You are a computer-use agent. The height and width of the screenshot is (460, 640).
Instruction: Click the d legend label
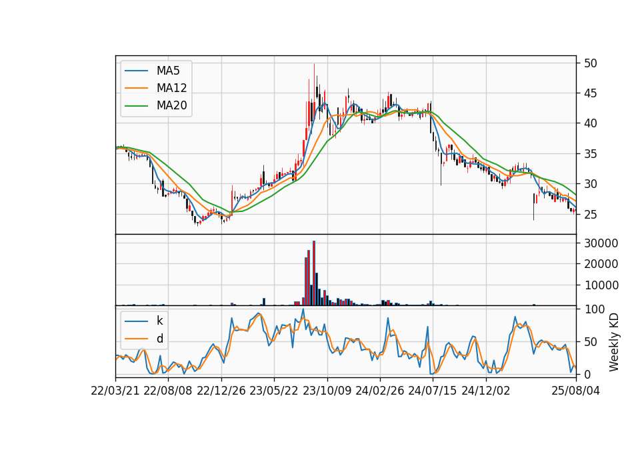pyautogui.click(x=160, y=338)
